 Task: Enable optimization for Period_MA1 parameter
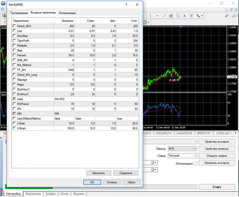pyautogui.click(x=14, y=26)
